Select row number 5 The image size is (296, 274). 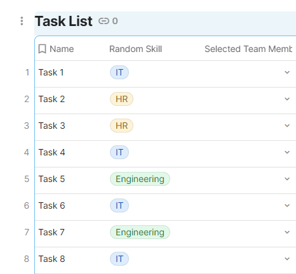pyautogui.click(x=27, y=179)
